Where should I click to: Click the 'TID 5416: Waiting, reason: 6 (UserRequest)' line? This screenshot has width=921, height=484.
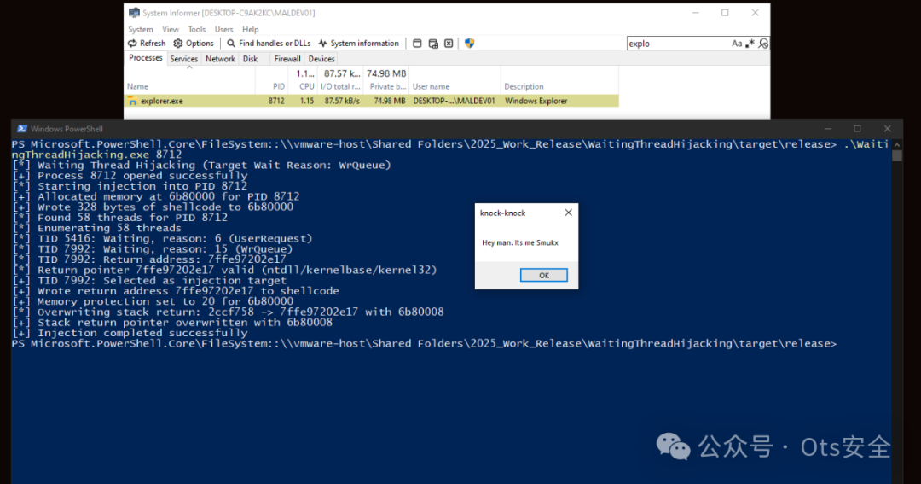(x=162, y=239)
